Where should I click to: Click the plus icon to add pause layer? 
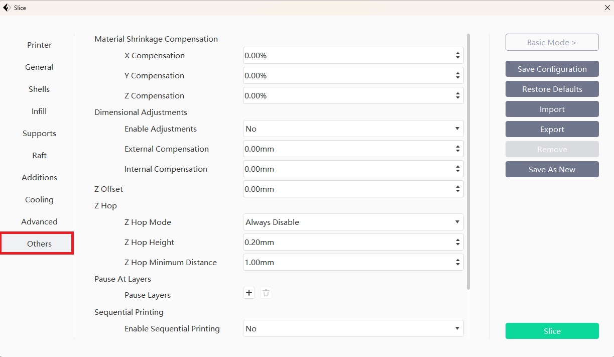(x=249, y=293)
